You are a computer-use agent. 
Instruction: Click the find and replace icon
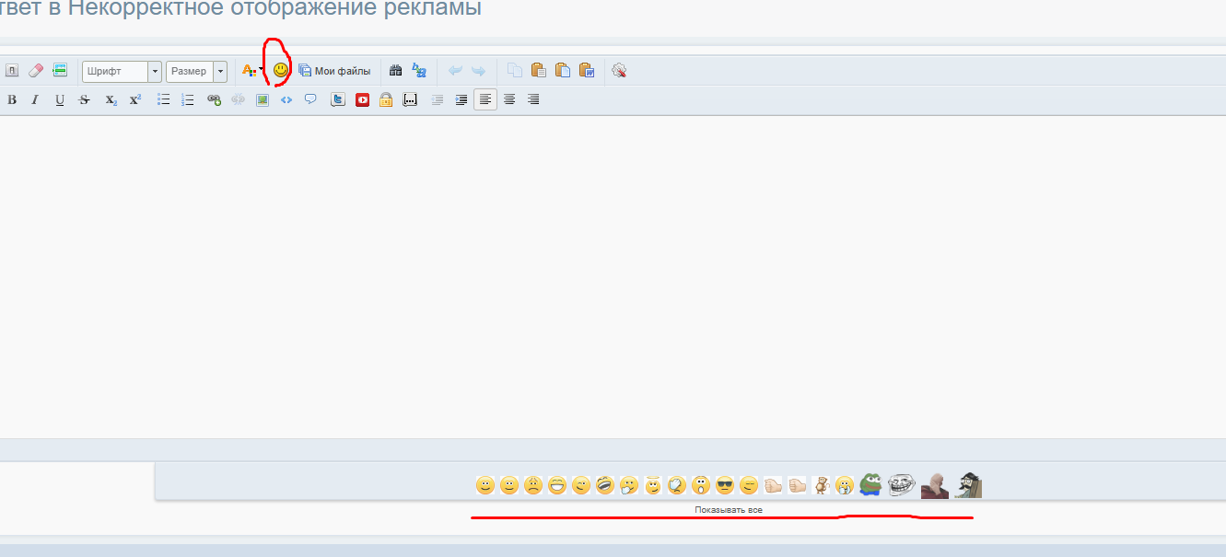tap(419, 71)
